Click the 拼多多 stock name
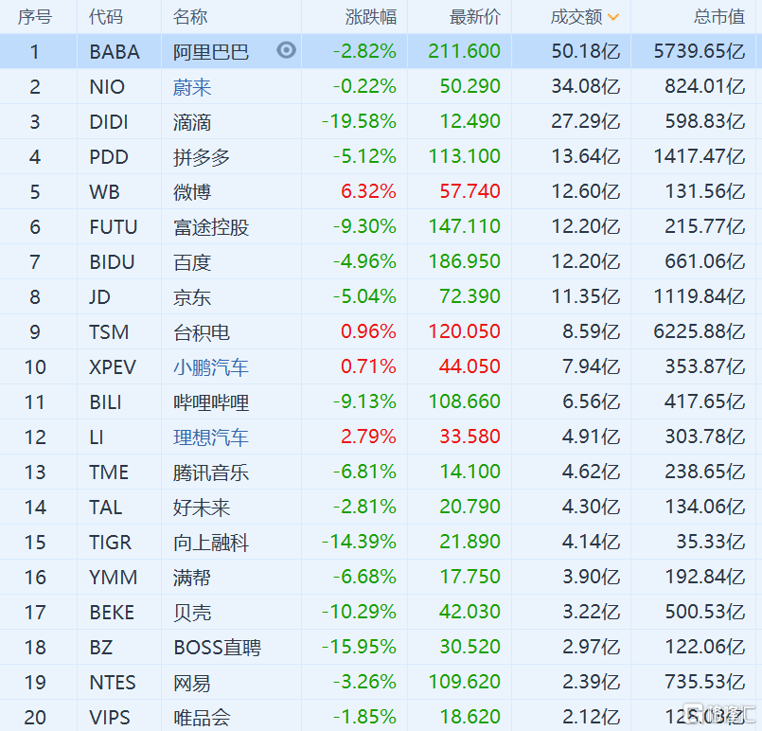762x731 pixels. [x=202, y=157]
